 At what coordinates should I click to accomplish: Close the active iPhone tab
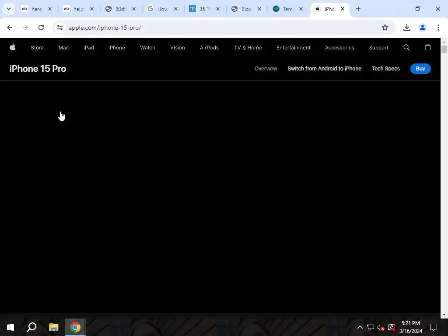click(342, 9)
